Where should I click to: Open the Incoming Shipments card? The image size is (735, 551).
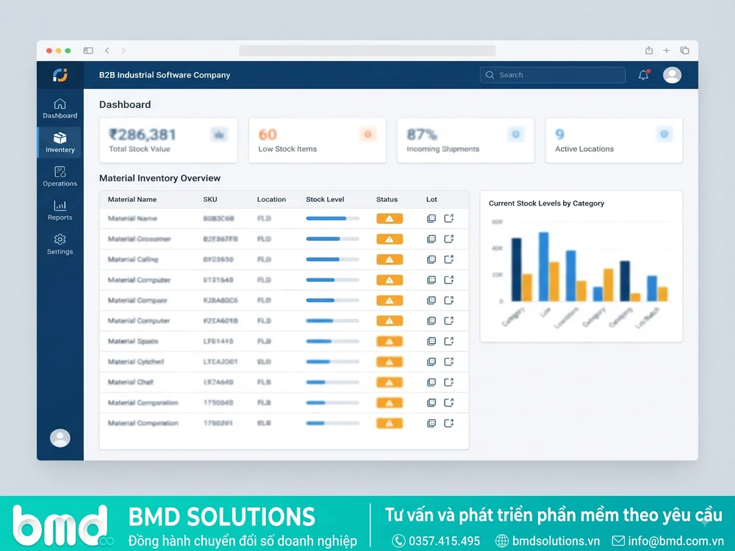[465, 140]
